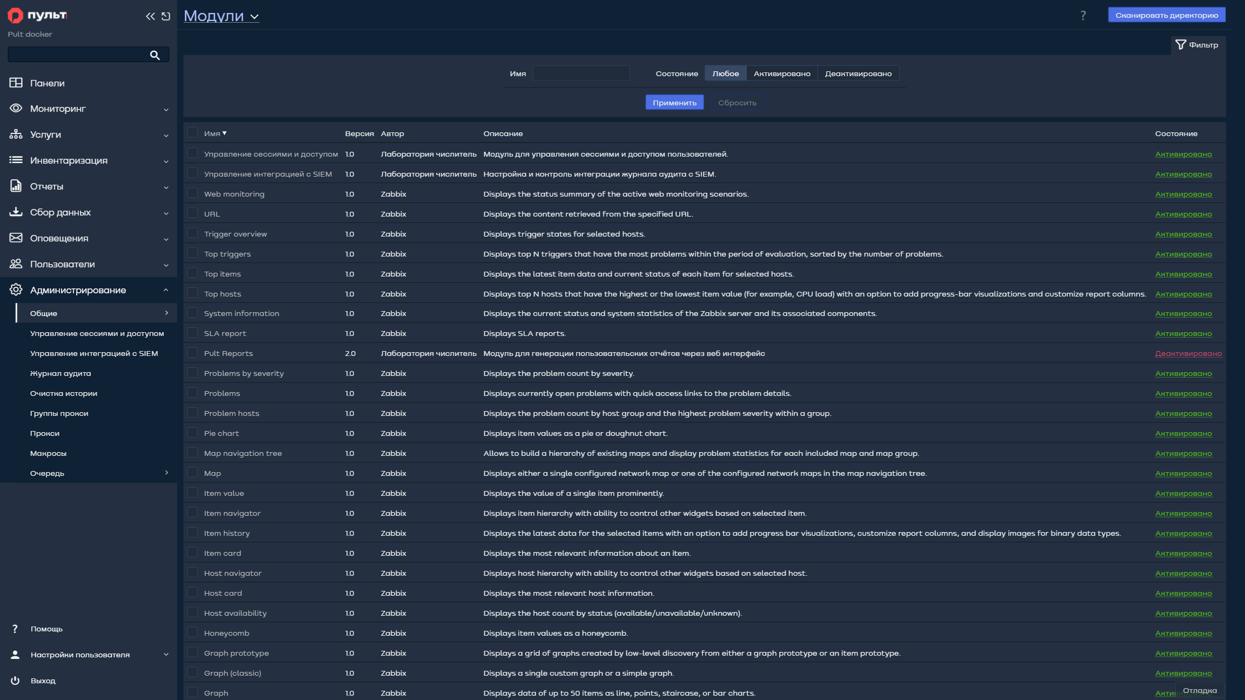Click the Инвентаризация list icon

click(x=16, y=160)
